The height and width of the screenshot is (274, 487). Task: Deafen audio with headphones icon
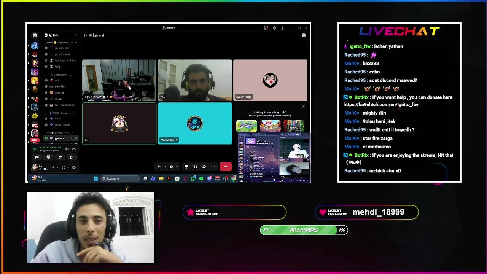(x=64, y=167)
